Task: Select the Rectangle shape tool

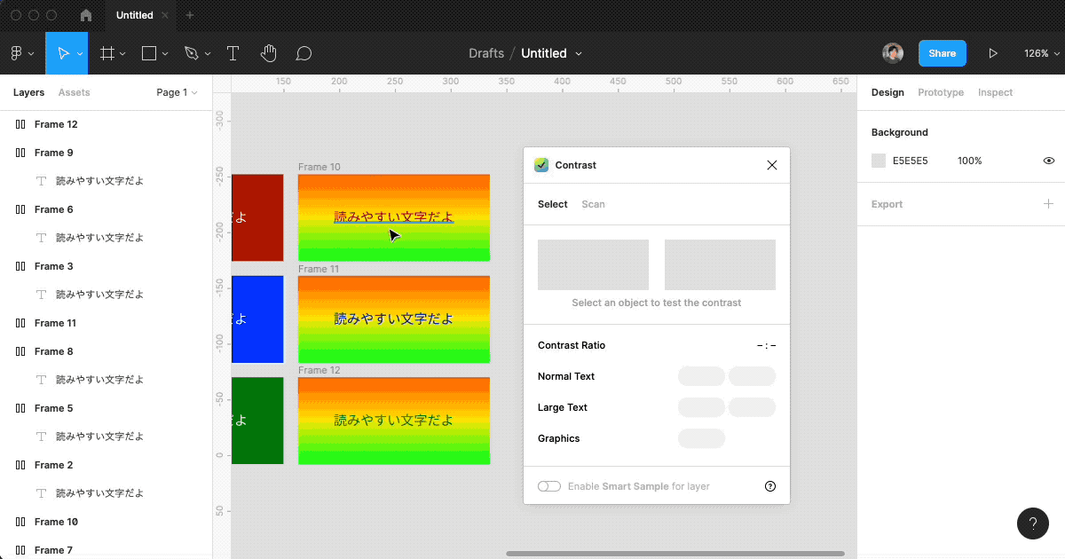Action: (x=149, y=53)
